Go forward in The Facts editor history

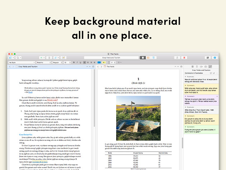click(101, 66)
